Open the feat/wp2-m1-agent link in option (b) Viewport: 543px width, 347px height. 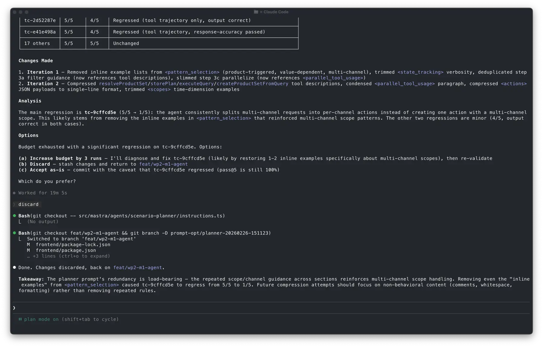[x=163, y=164]
